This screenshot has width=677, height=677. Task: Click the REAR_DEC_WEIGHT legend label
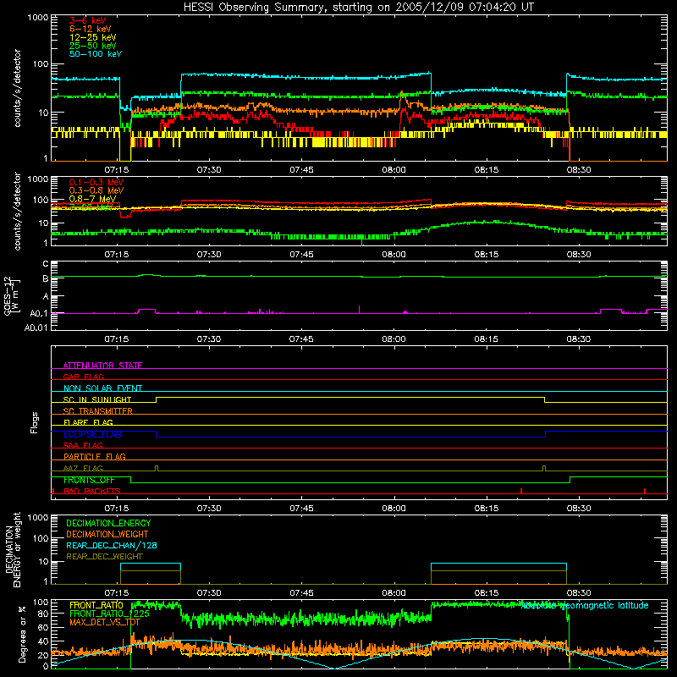click(x=104, y=557)
